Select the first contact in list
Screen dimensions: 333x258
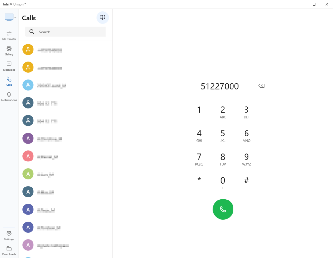tap(65, 50)
